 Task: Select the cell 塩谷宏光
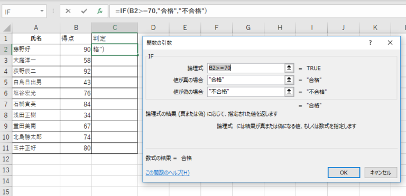pyautogui.click(x=36, y=93)
